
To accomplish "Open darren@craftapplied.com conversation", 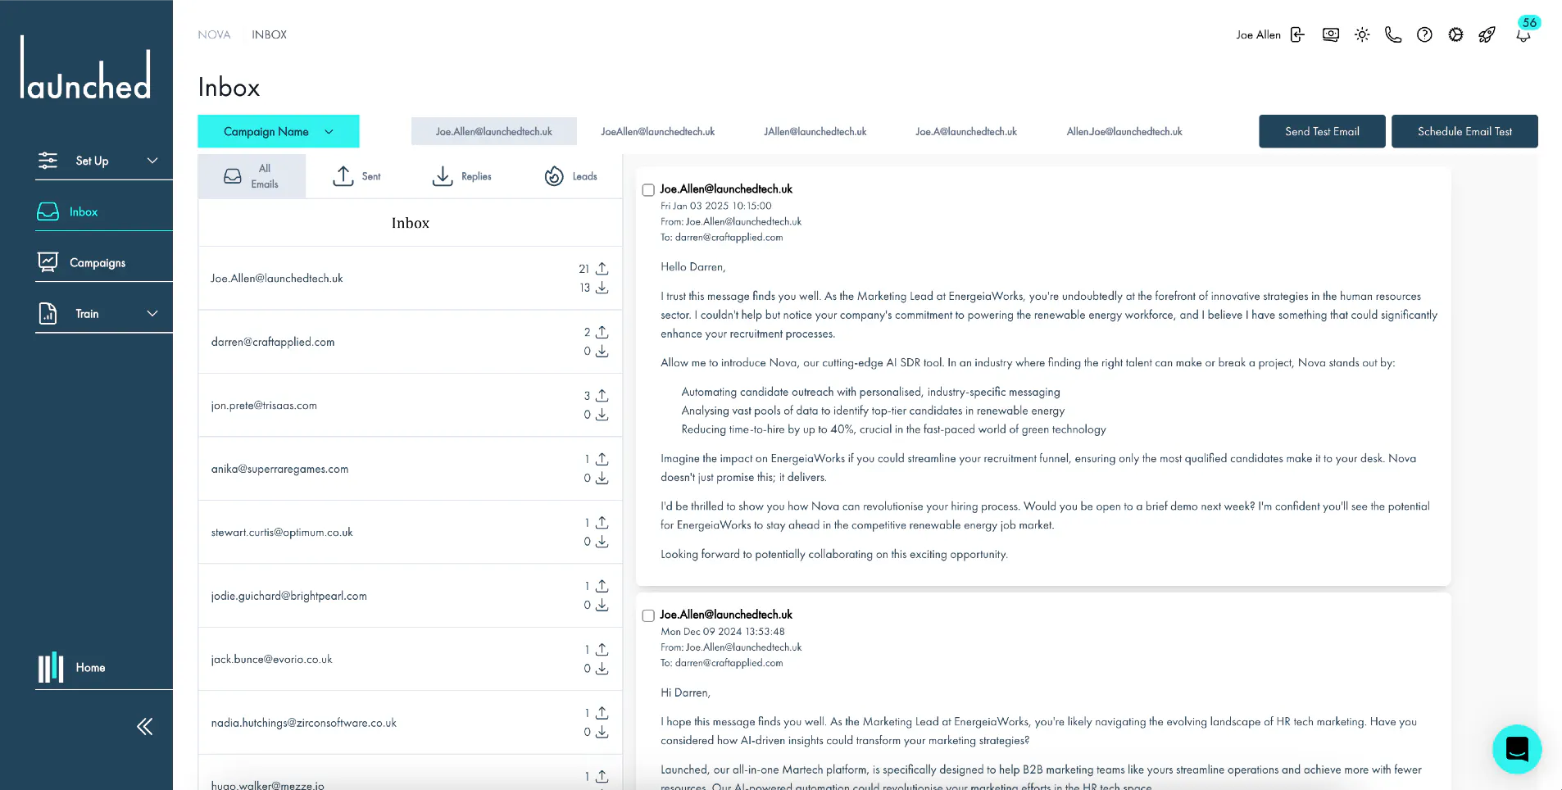I will [410, 342].
